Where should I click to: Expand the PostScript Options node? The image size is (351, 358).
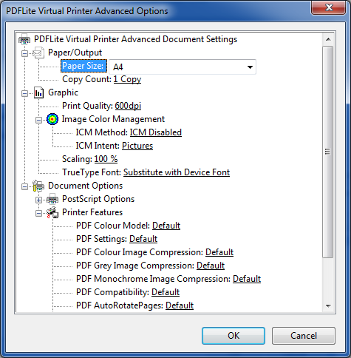tap(38, 200)
